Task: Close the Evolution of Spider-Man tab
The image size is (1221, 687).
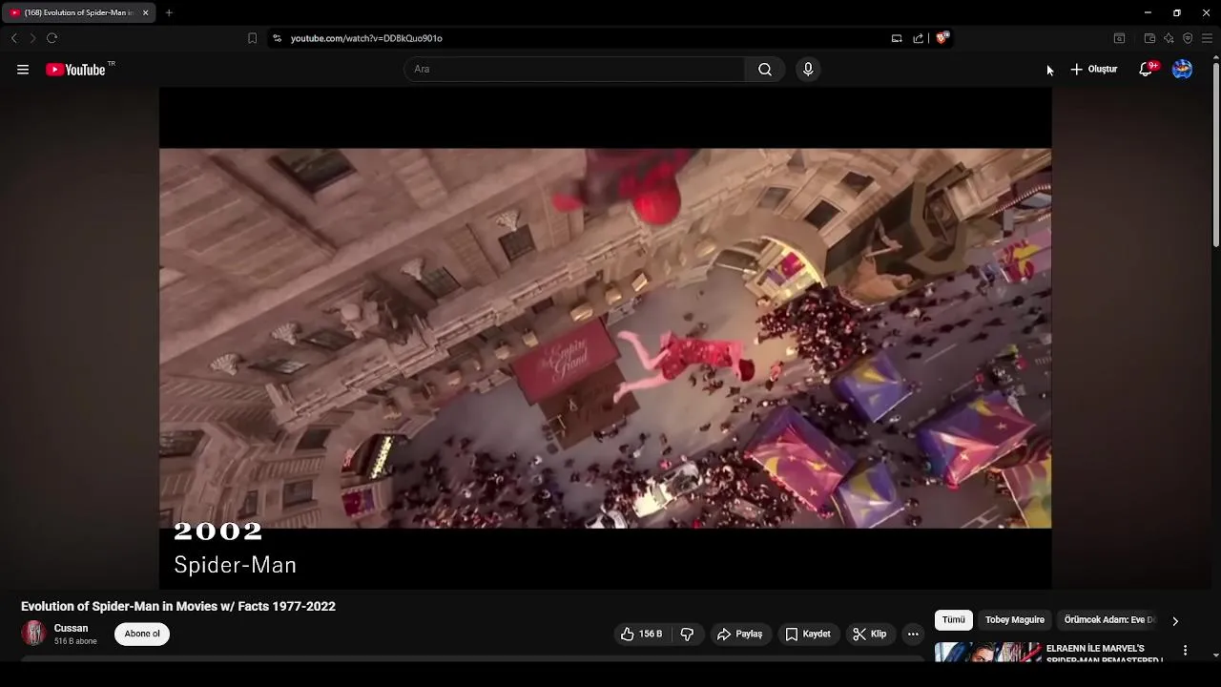Action: tap(145, 12)
